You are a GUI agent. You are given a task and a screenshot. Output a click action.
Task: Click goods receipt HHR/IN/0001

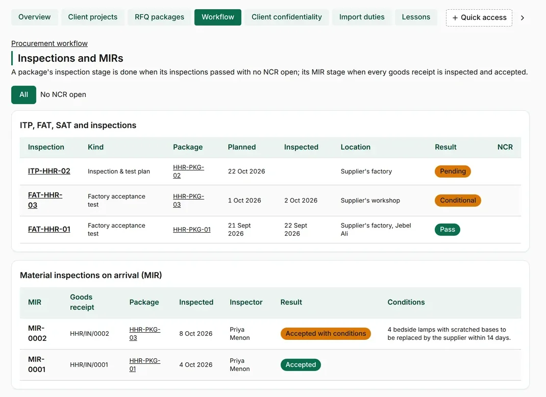89,365
